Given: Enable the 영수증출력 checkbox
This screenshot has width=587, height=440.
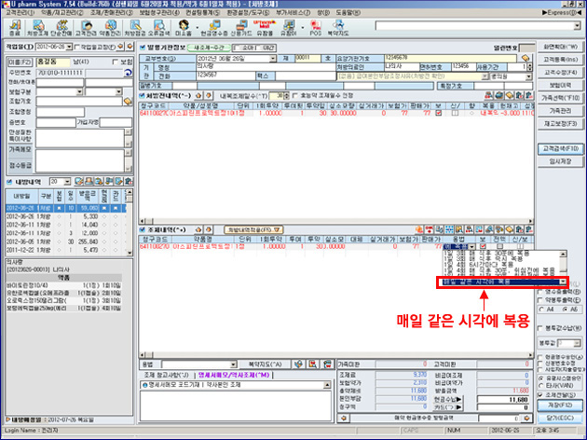Looking at the screenshot, I should (x=540, y=292).
